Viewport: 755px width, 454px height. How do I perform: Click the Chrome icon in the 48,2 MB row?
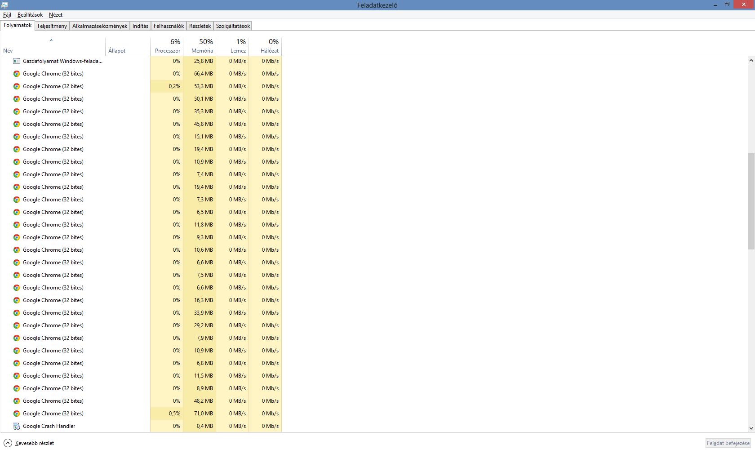(x=17, y=401)
